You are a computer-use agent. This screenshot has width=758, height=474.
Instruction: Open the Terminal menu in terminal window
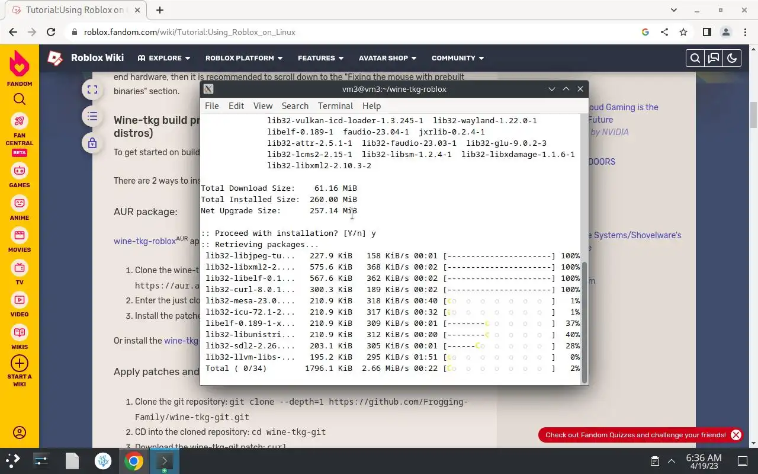(x=335, y=106)
